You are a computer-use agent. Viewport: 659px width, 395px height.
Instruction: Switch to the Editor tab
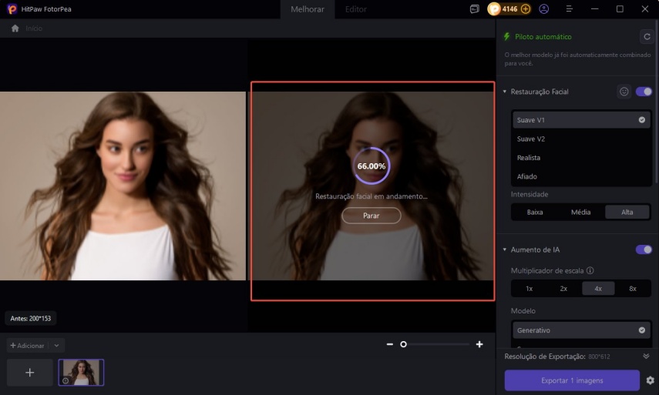[x=356, y=9]
